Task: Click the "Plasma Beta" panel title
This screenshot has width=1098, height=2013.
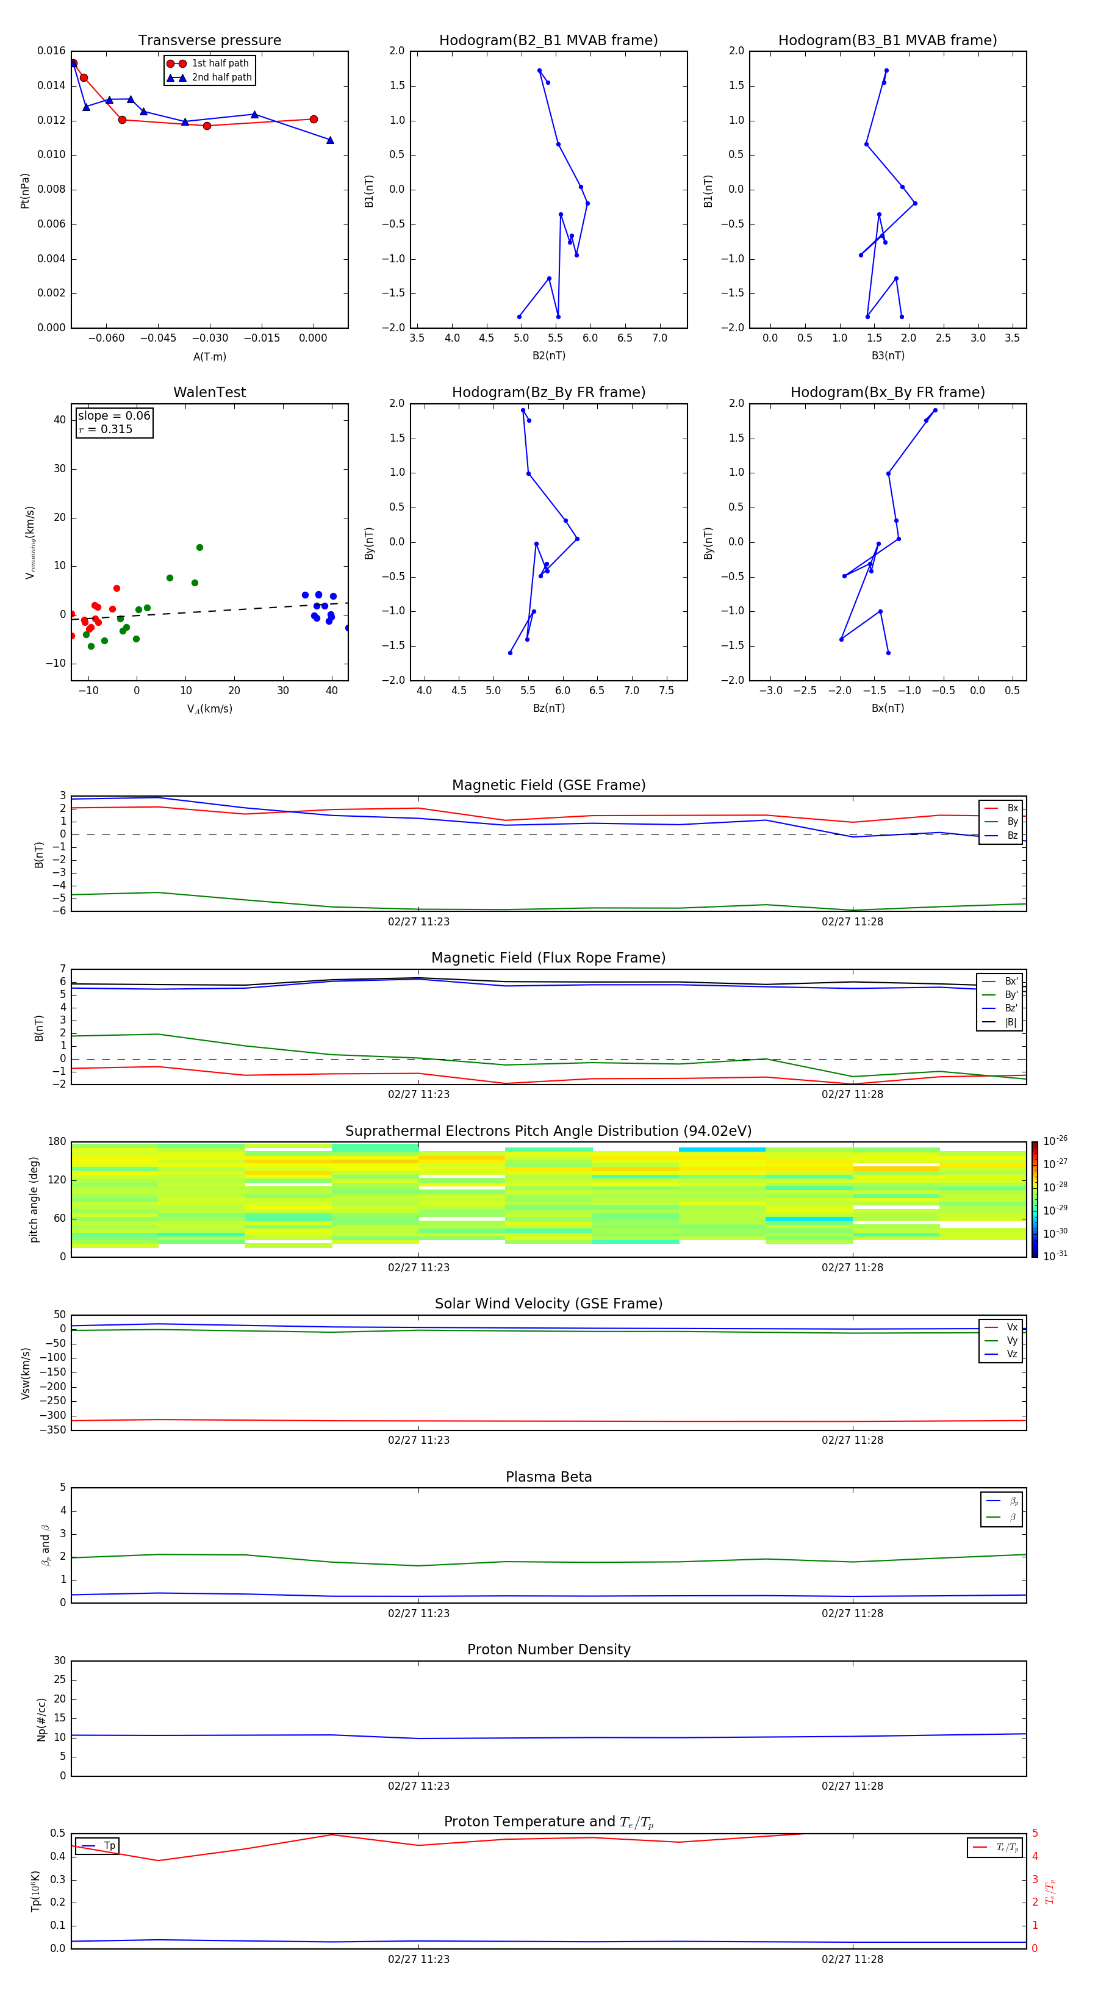Action: click(548, 1477)
